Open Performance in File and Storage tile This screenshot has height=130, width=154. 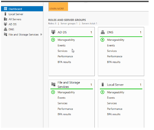tap(65, 109)
